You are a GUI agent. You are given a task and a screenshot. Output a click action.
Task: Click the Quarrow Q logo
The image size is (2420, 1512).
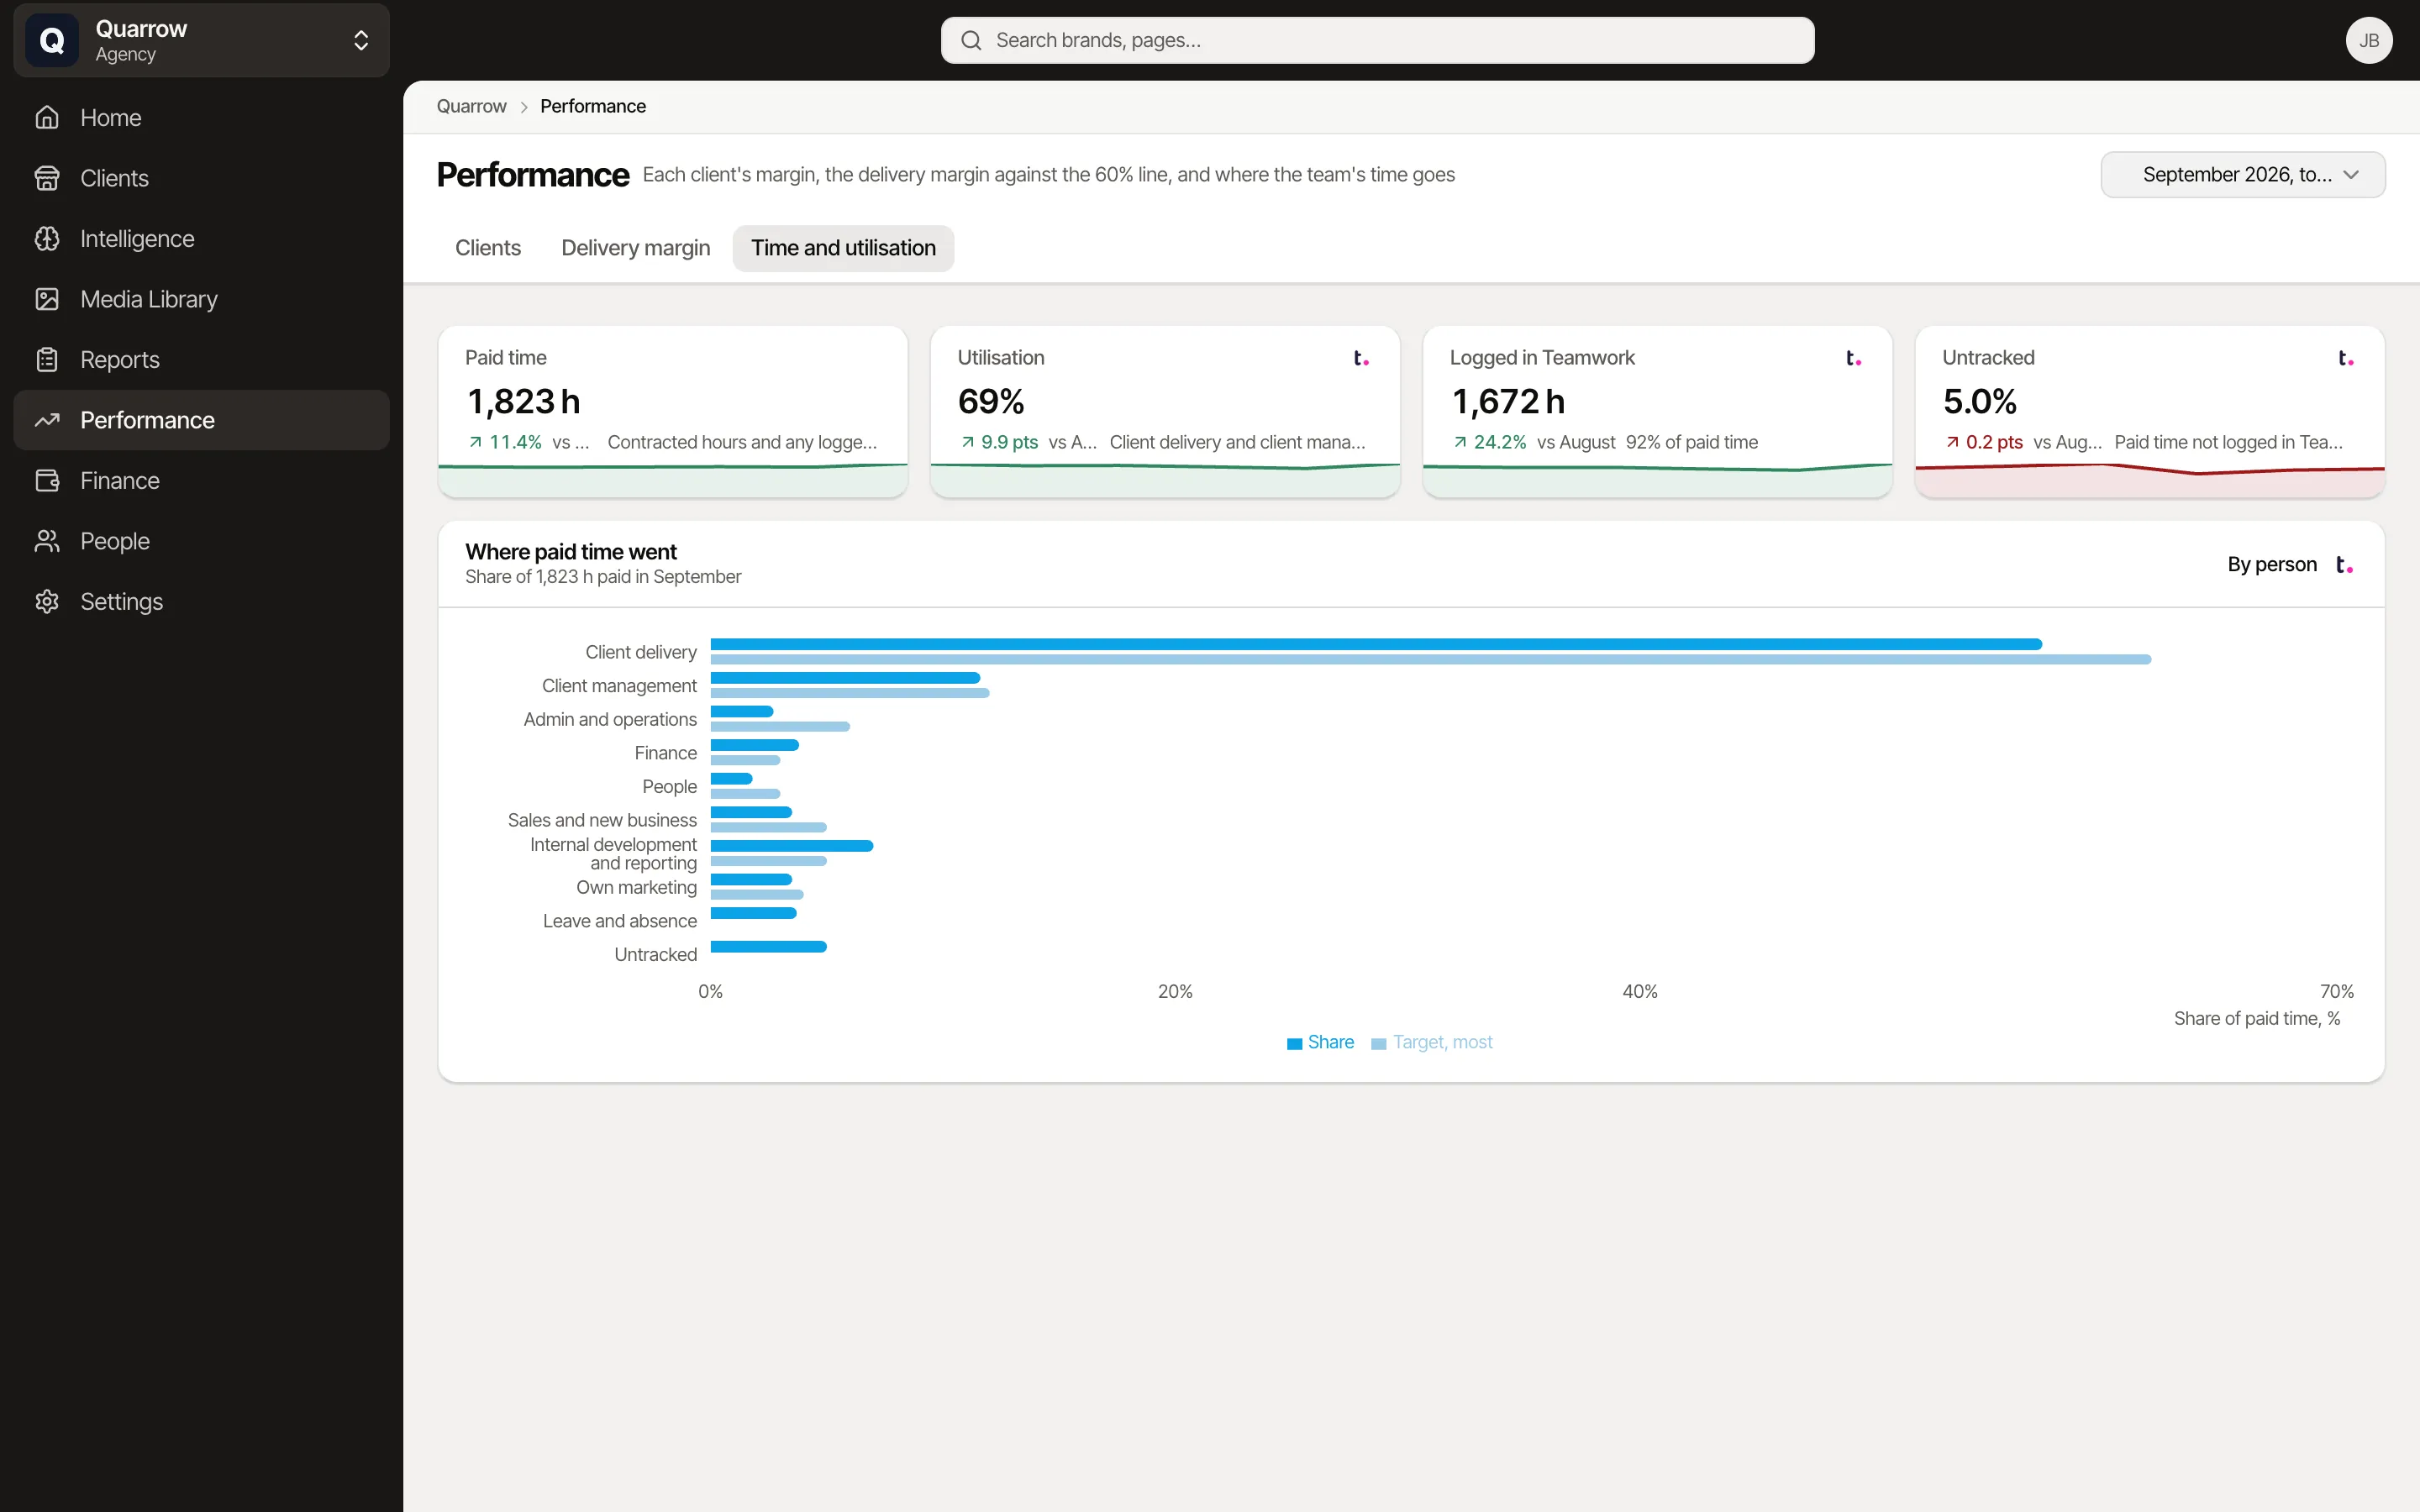pyautogui.click(x=52, y=40)
